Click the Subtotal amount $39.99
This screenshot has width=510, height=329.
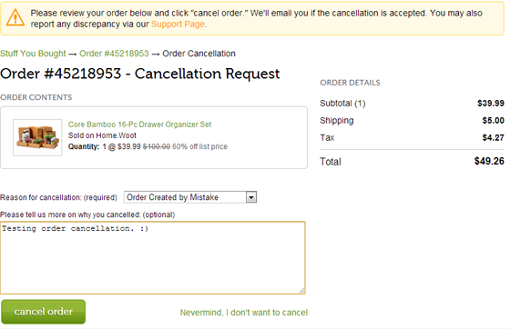(491, 104)
